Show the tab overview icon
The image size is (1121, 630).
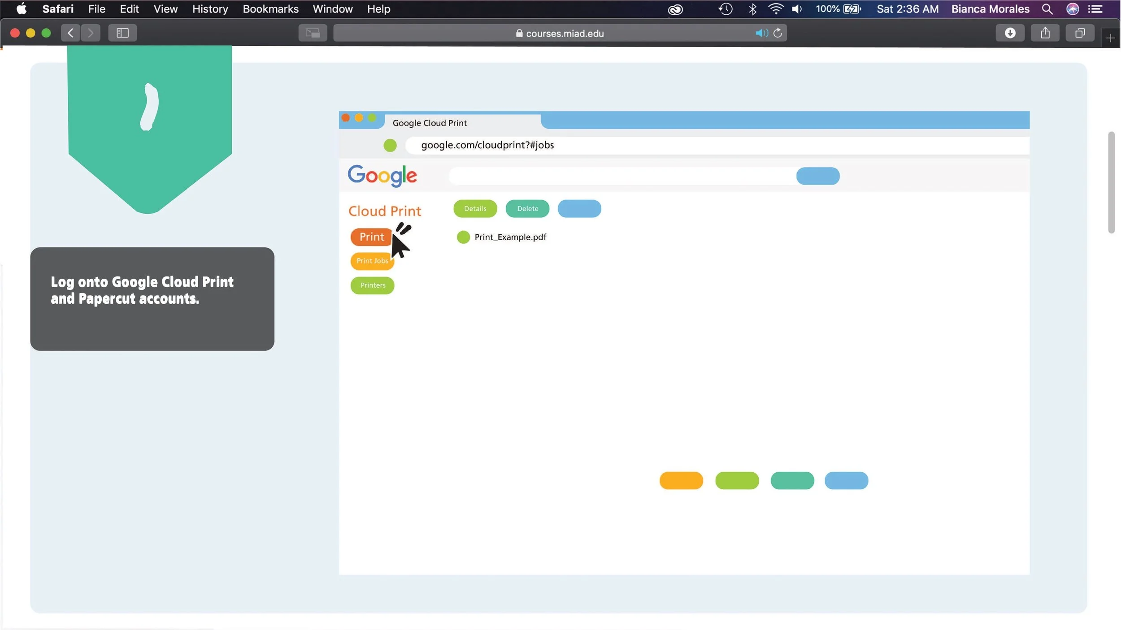pyautogui.click(x=1080, y=33)
